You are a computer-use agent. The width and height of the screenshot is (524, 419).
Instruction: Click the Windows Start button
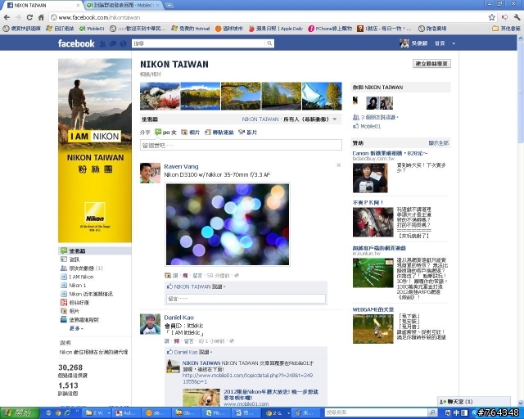point(20,413)
